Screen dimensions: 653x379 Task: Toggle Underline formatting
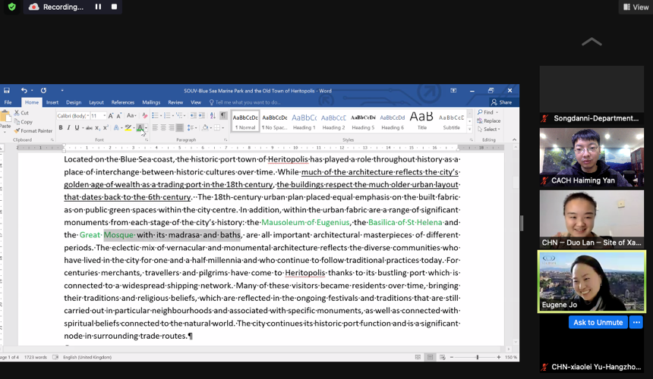77,127
